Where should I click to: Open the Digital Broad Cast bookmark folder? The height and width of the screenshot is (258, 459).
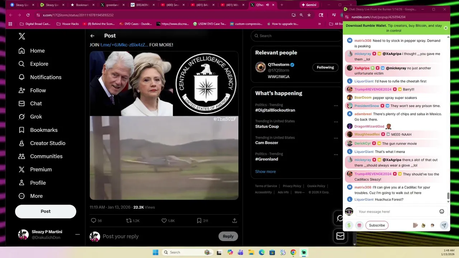click(x=35, y=24)
